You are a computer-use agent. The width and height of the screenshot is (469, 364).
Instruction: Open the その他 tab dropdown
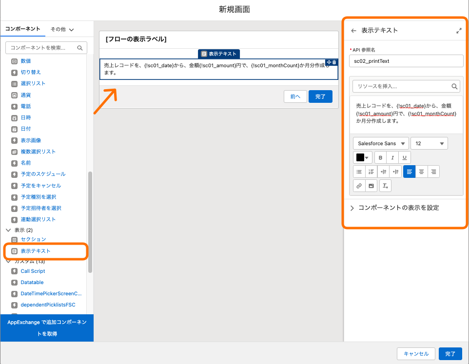pos(62,29)
